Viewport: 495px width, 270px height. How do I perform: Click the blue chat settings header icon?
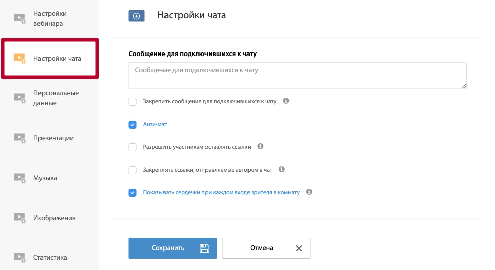pyautogui.click(x=136, y=16)
